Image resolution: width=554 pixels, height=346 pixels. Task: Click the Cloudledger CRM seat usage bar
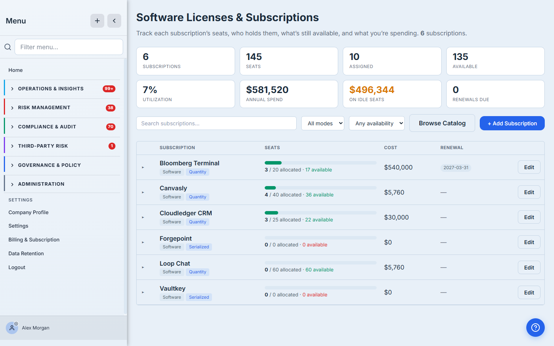click(x=320, y=213)
